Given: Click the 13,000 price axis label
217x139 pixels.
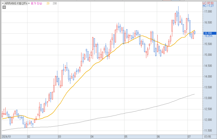Looking at the screenshot, I should (x=208, y=98).
